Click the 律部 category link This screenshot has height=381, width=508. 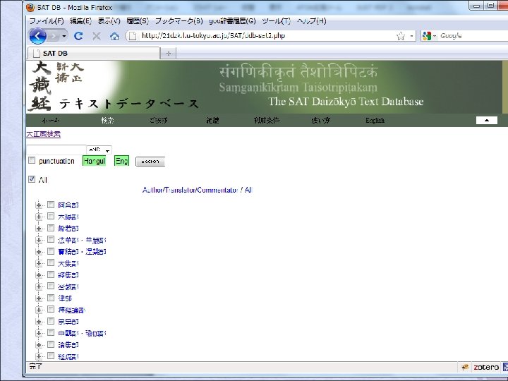[65, 298]
